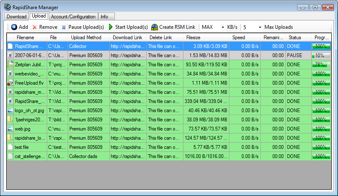
Task: Switch to the Info tab
Action: [x=104, y=17]
